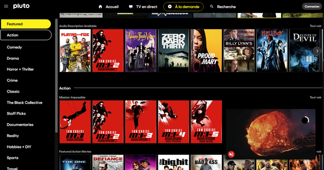Open Zero Dark Thirty poster
This screenshot has width=324, height=170.
174,50
